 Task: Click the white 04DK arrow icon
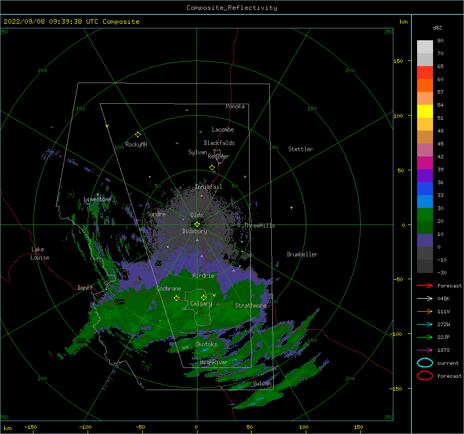tap(425, 299)
